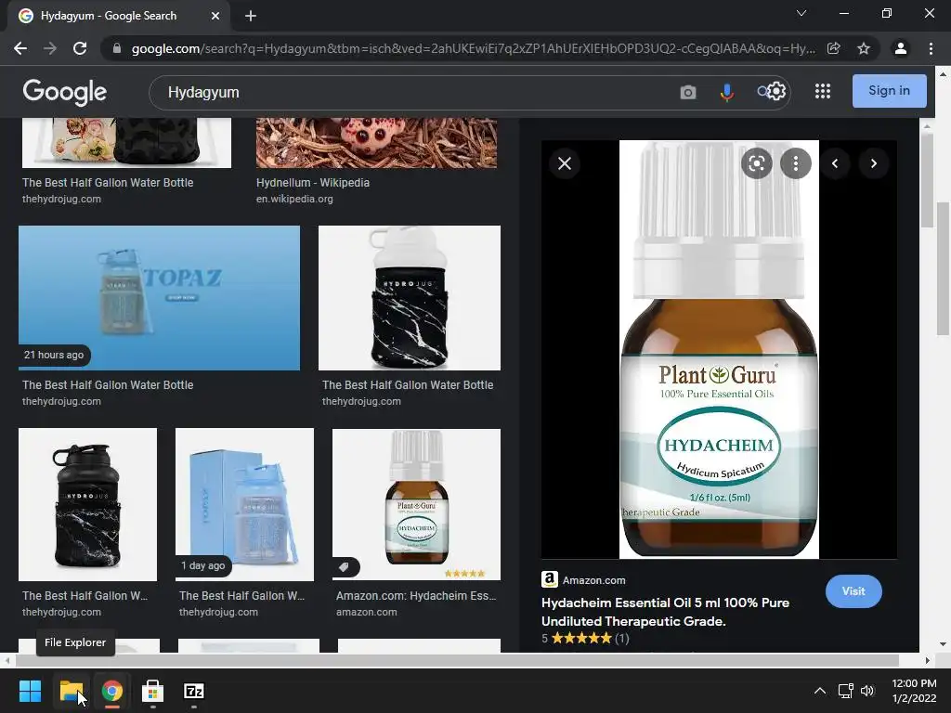Go back to previous page in Chrome
The height and width of the screenshot is (713, 951).
pyautogui.click(x=20, y=48)
